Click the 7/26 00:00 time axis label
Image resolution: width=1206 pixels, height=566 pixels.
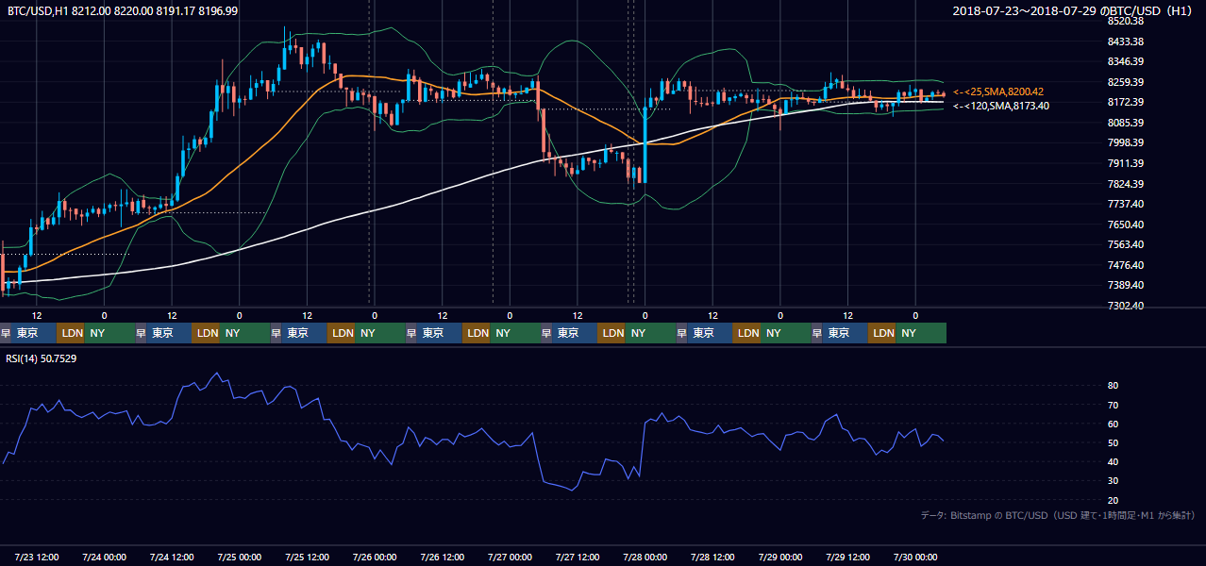[374, 557]
